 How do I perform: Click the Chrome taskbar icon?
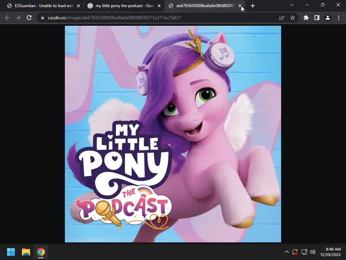pos(41,252)
